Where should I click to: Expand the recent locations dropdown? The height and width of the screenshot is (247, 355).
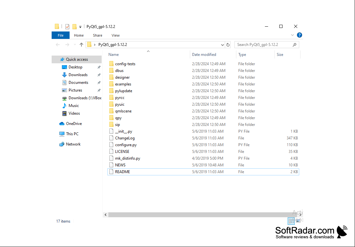point(75,45)
